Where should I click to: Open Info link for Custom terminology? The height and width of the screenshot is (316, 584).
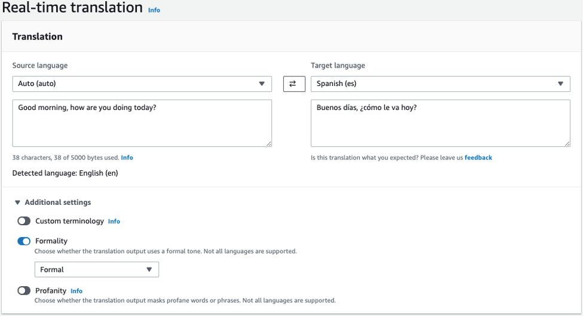[114, 222]
